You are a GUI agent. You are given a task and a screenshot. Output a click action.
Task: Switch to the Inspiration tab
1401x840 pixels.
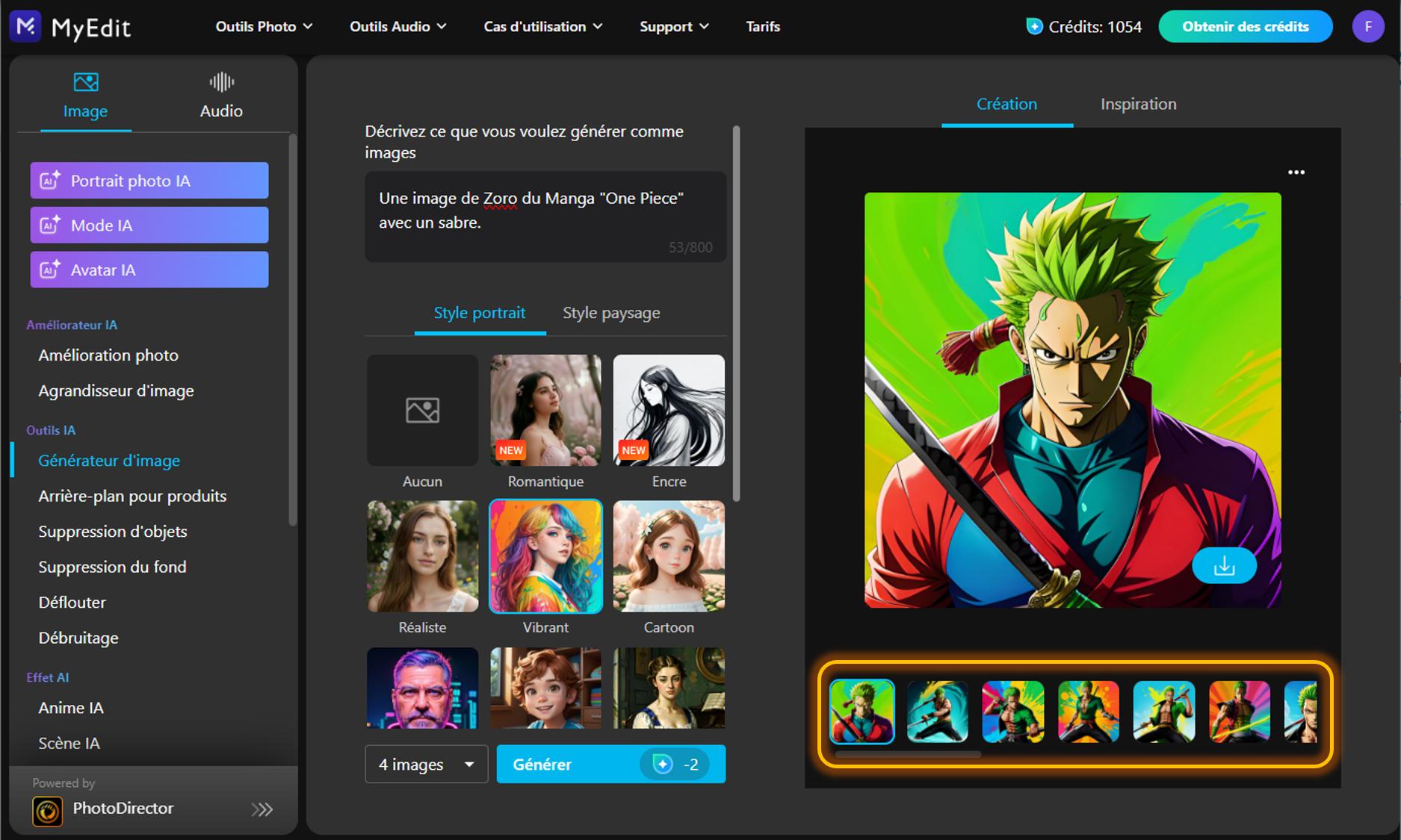(x=1137, y=104)
